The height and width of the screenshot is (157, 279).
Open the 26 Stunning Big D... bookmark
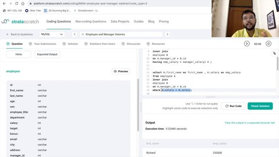(57, 10)
